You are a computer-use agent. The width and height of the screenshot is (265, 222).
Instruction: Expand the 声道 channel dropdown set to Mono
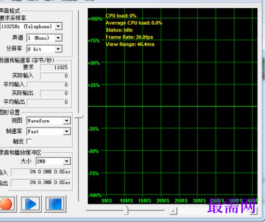click(x=44, y=38)
